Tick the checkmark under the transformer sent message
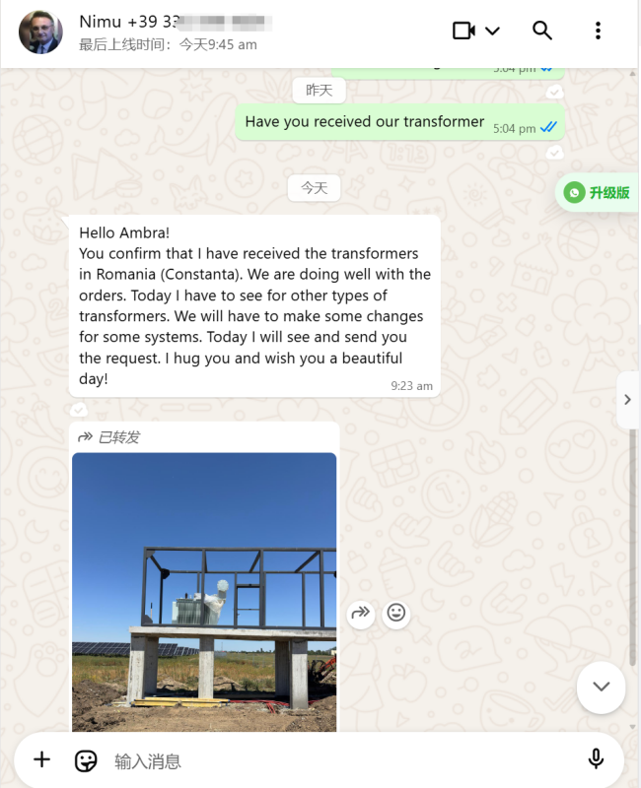The height and width of the screenshot is (788, 641). pos(554,153)
